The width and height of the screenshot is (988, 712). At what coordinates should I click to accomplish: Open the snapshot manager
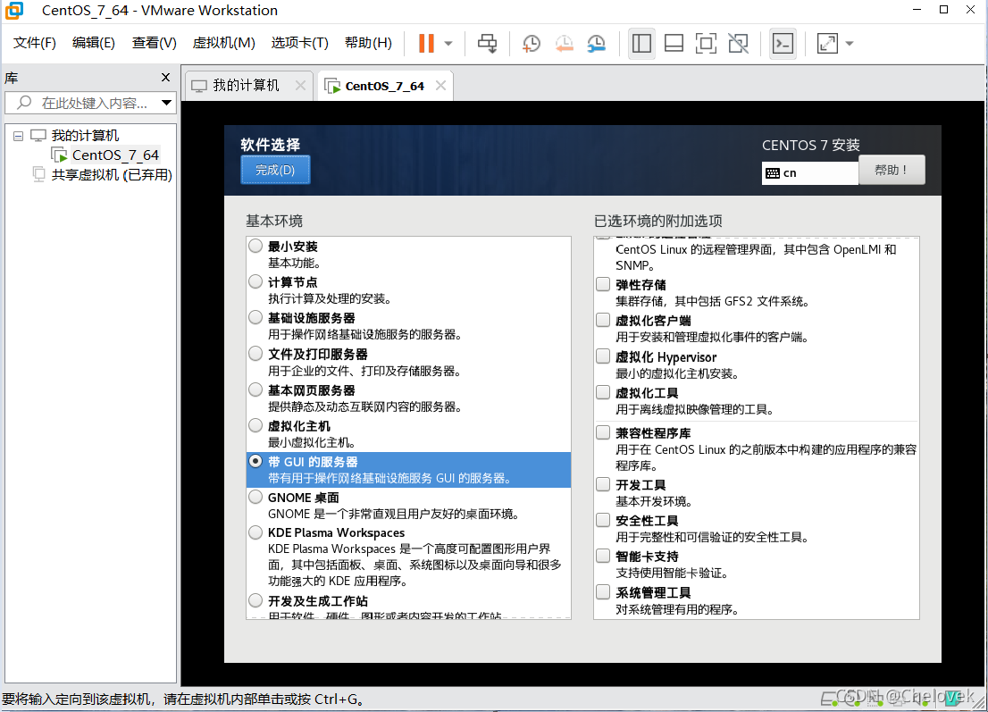tap(596, 43)
